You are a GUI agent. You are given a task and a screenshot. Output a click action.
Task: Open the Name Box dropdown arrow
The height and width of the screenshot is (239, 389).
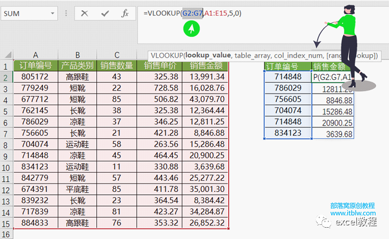(x=53, y=14)
